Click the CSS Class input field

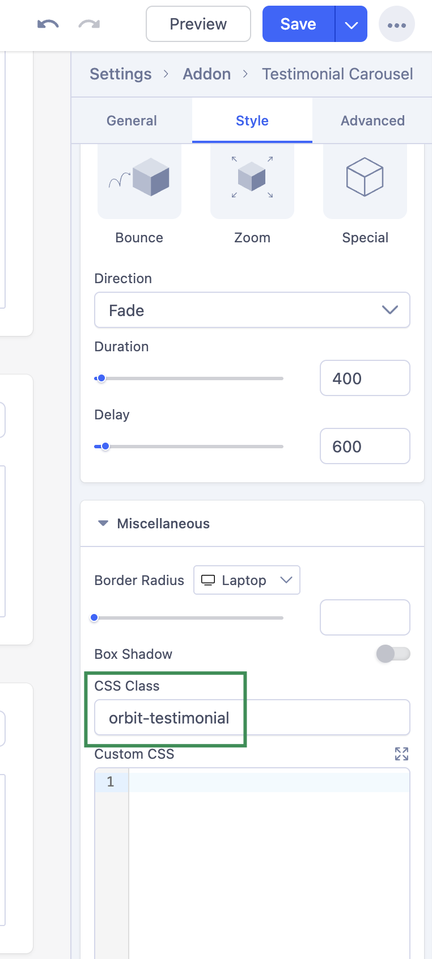(252, 717)
